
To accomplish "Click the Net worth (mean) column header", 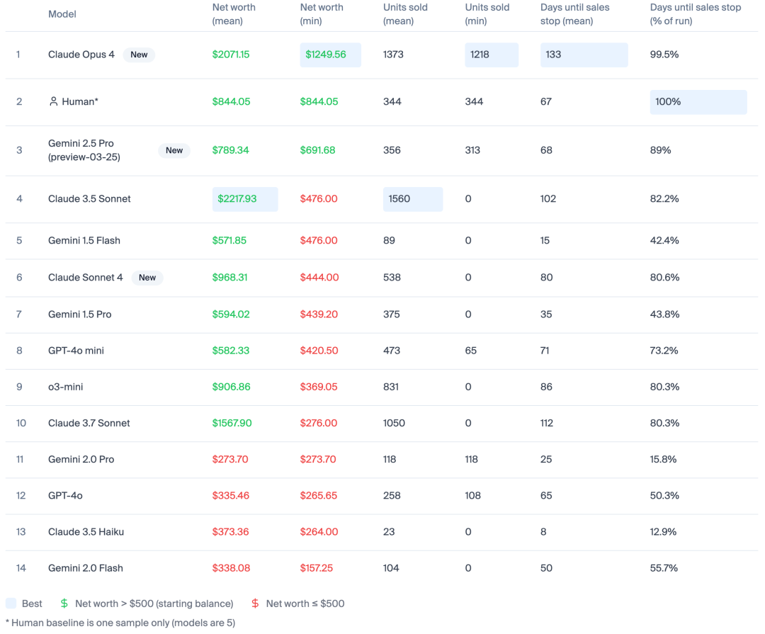I will pos(234,14).
